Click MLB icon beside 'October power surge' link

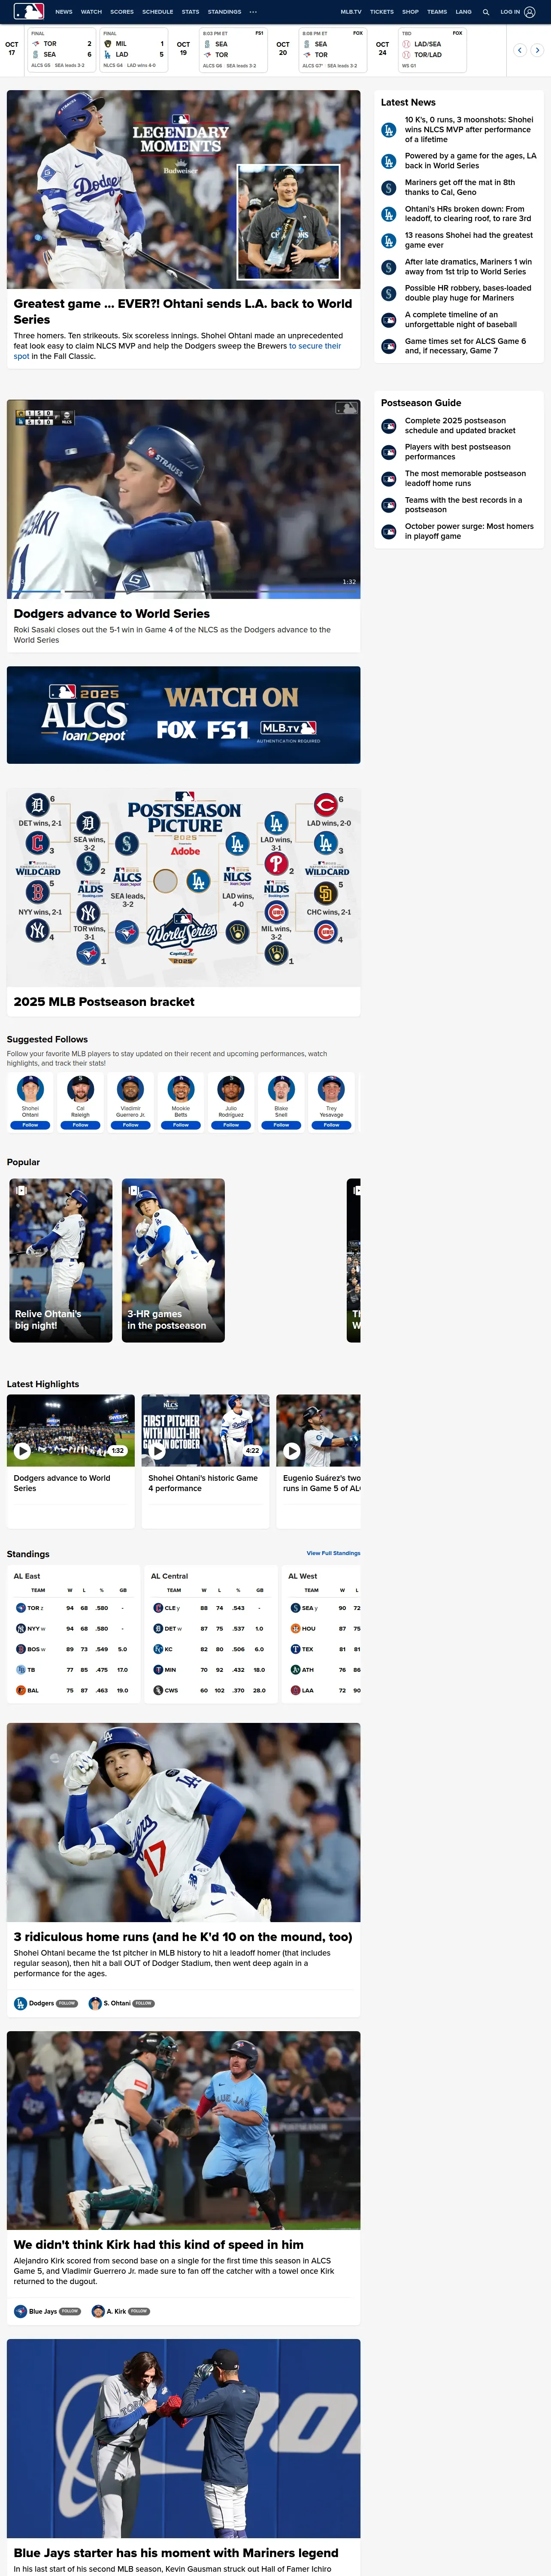pyautogui.click(x=389, y=531)
